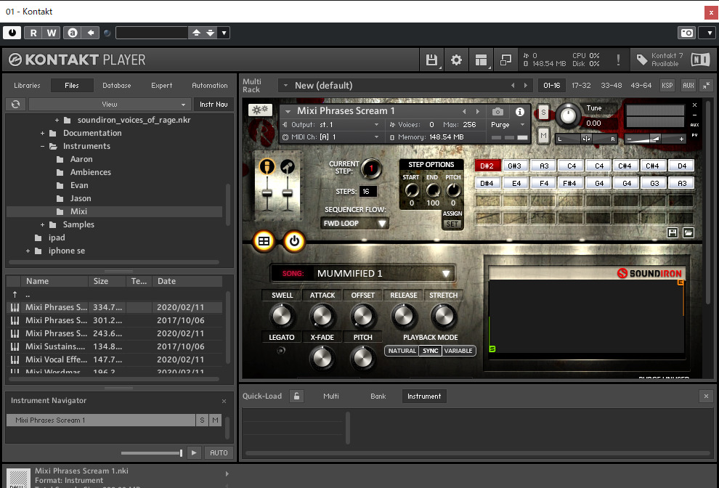The height and width of the screenshot is (488, 719).
Task: Click the Quick-Load lock icon
Action: pos(297,396)
